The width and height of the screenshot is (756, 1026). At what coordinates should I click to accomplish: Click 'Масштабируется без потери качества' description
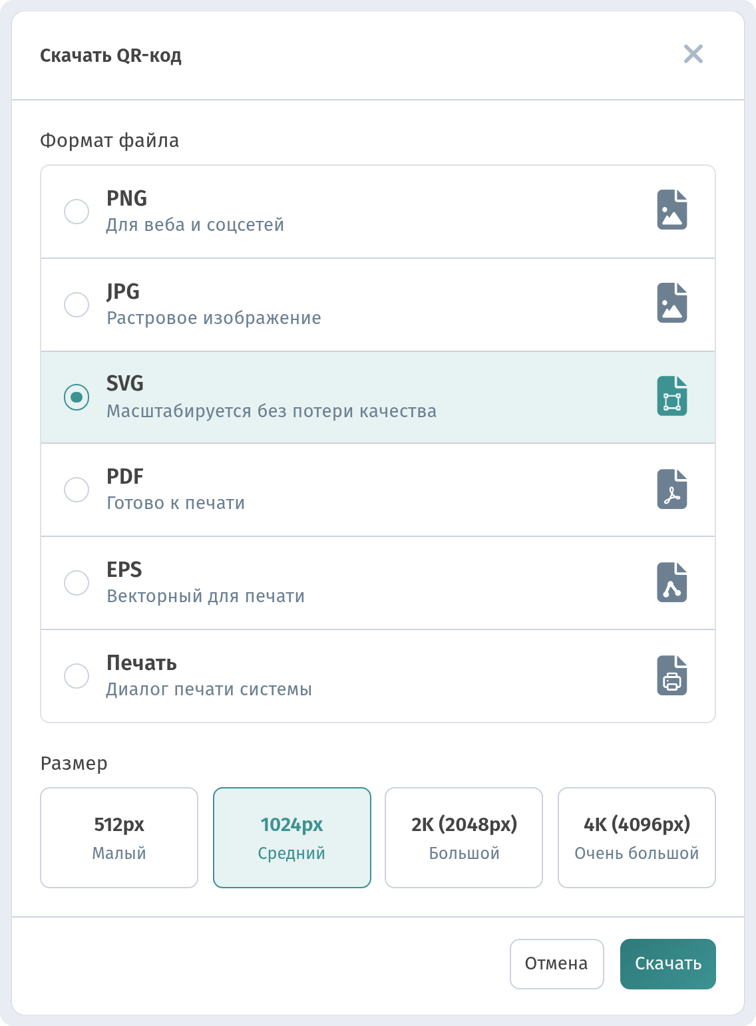coord(272,411)
